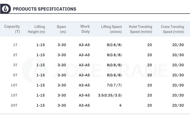This screenshot has width=190, height=126.
Task: Select the 15T capacity row label
Action: click(14, 95)
